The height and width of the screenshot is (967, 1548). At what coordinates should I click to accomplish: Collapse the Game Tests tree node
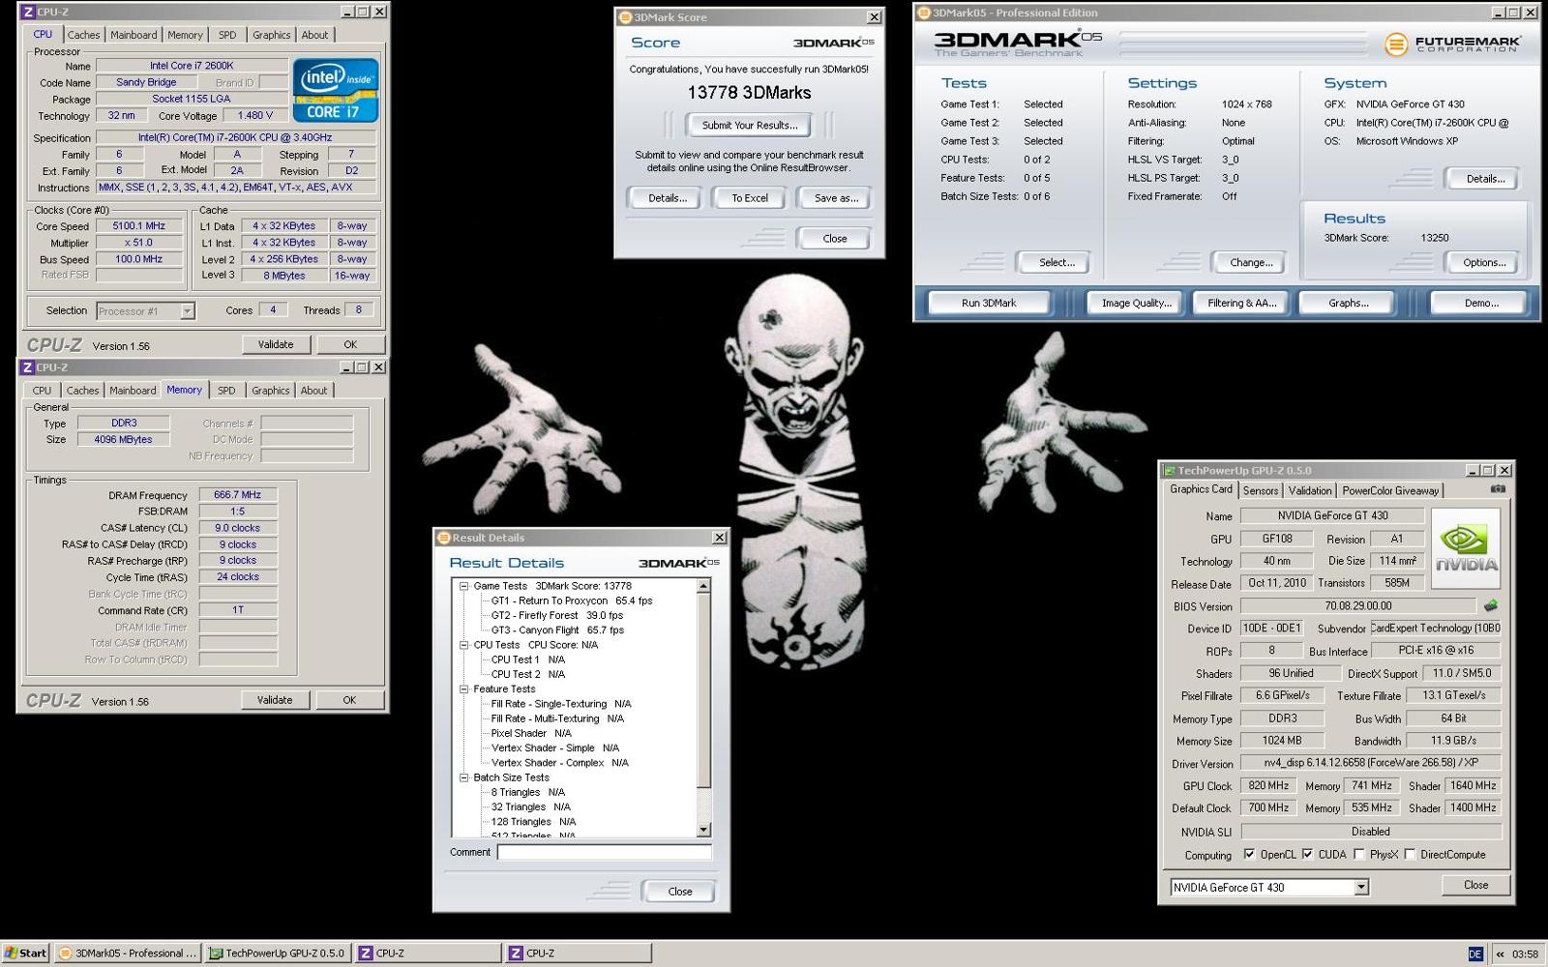click(463, 586)
